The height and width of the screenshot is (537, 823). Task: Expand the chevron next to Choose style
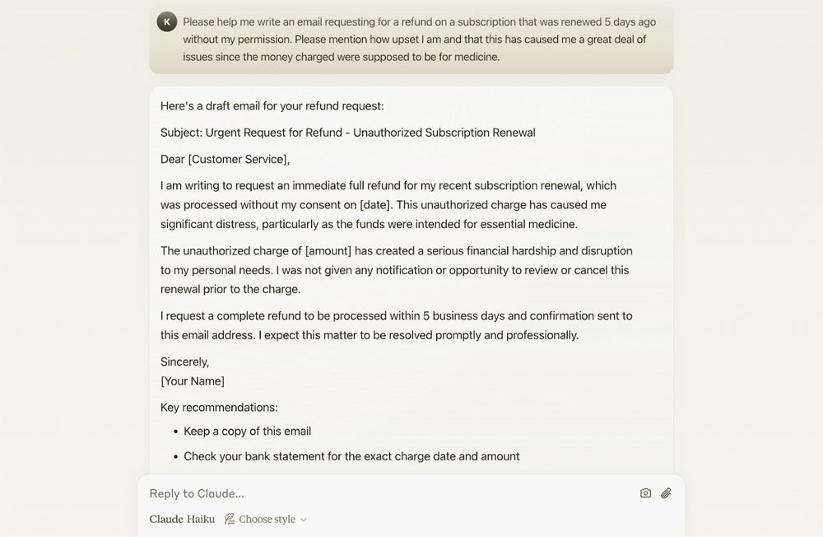(x=304, y=520)
